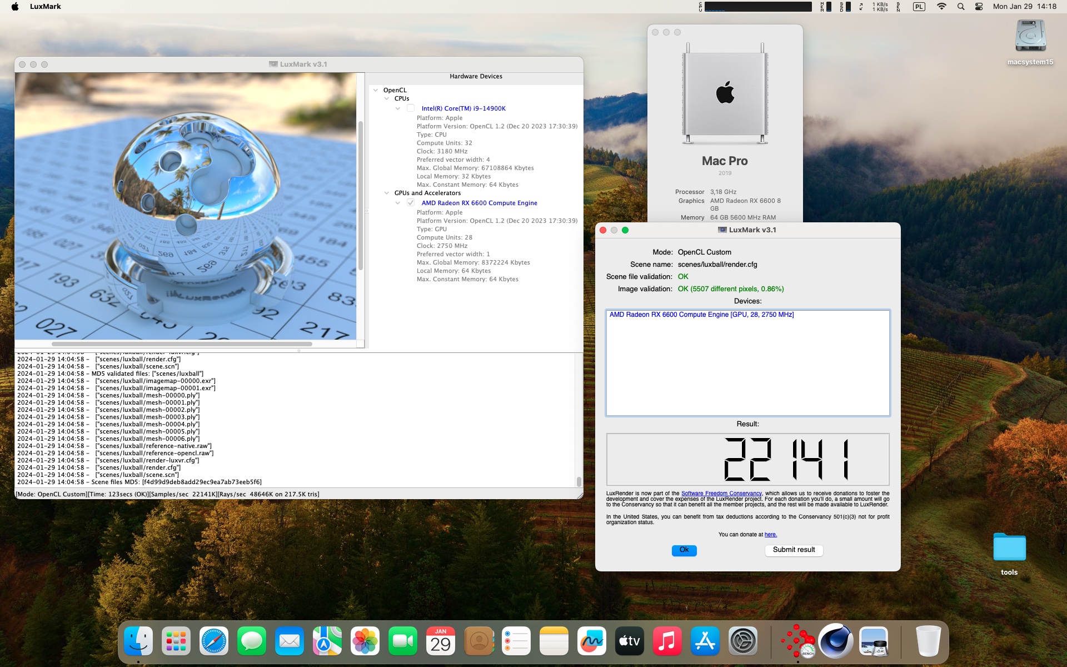Enable Intel Core i9-14900K CPU checkbox
The image size is (1067, 667).
pos(411,108)
